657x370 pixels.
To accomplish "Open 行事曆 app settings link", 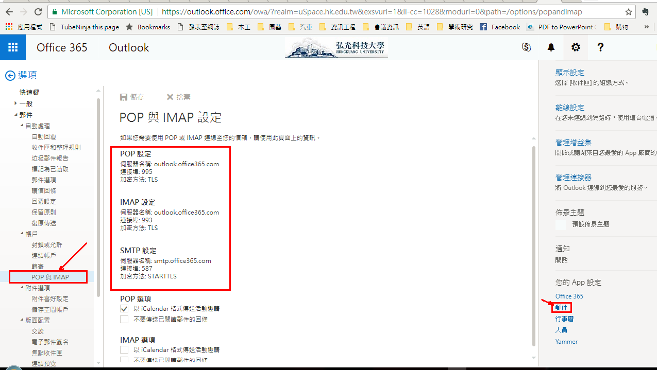I will coord(565,319).
